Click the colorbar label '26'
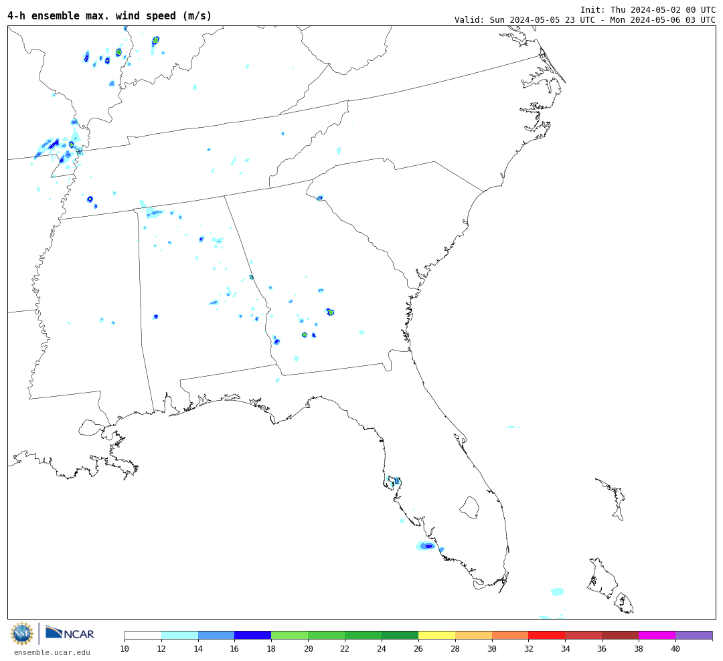The height and width of the screenshot is (661, 723). 418,649
